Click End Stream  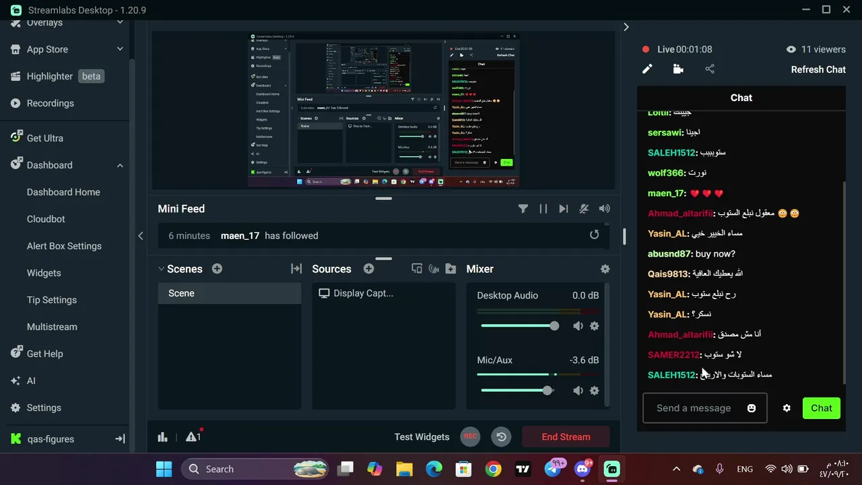(566, 437)
